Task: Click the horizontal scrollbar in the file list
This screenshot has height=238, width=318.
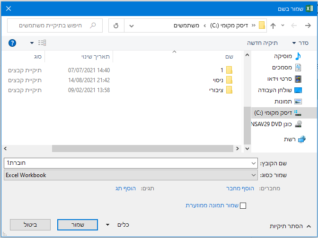Action: pyautogui.click(x=142, y=148)
